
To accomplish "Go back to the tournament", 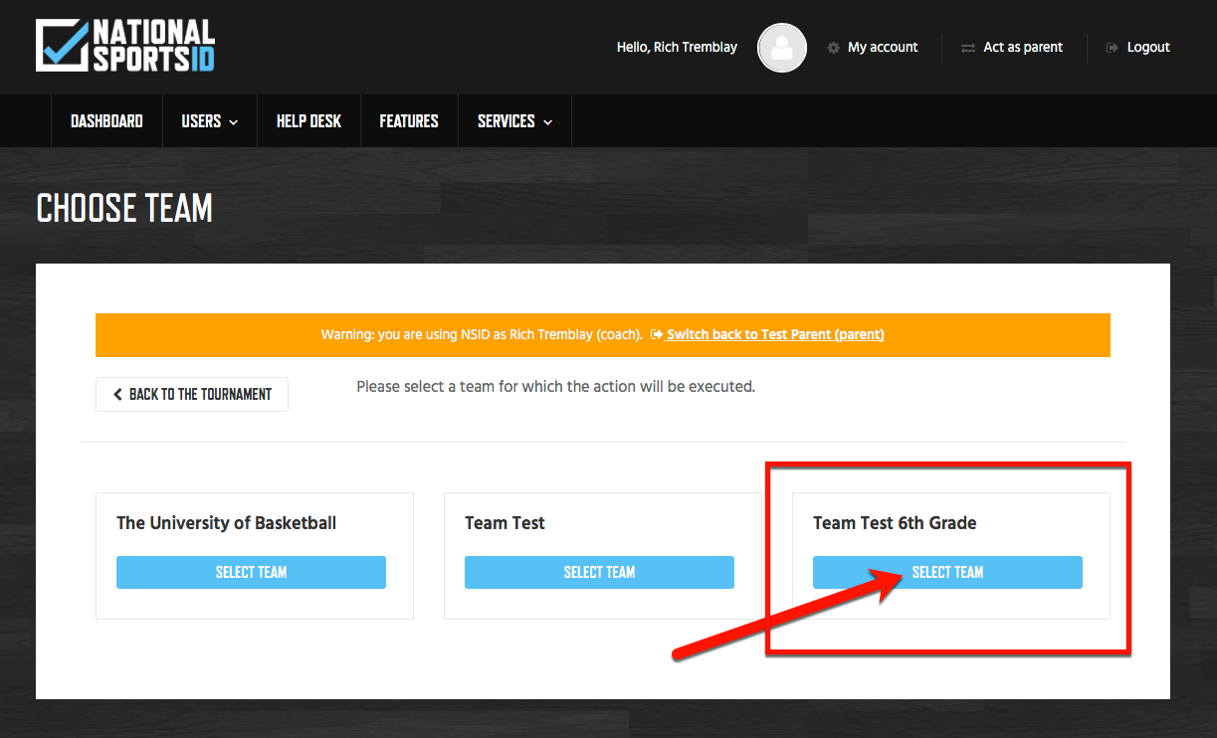I will tap(192, 394).
